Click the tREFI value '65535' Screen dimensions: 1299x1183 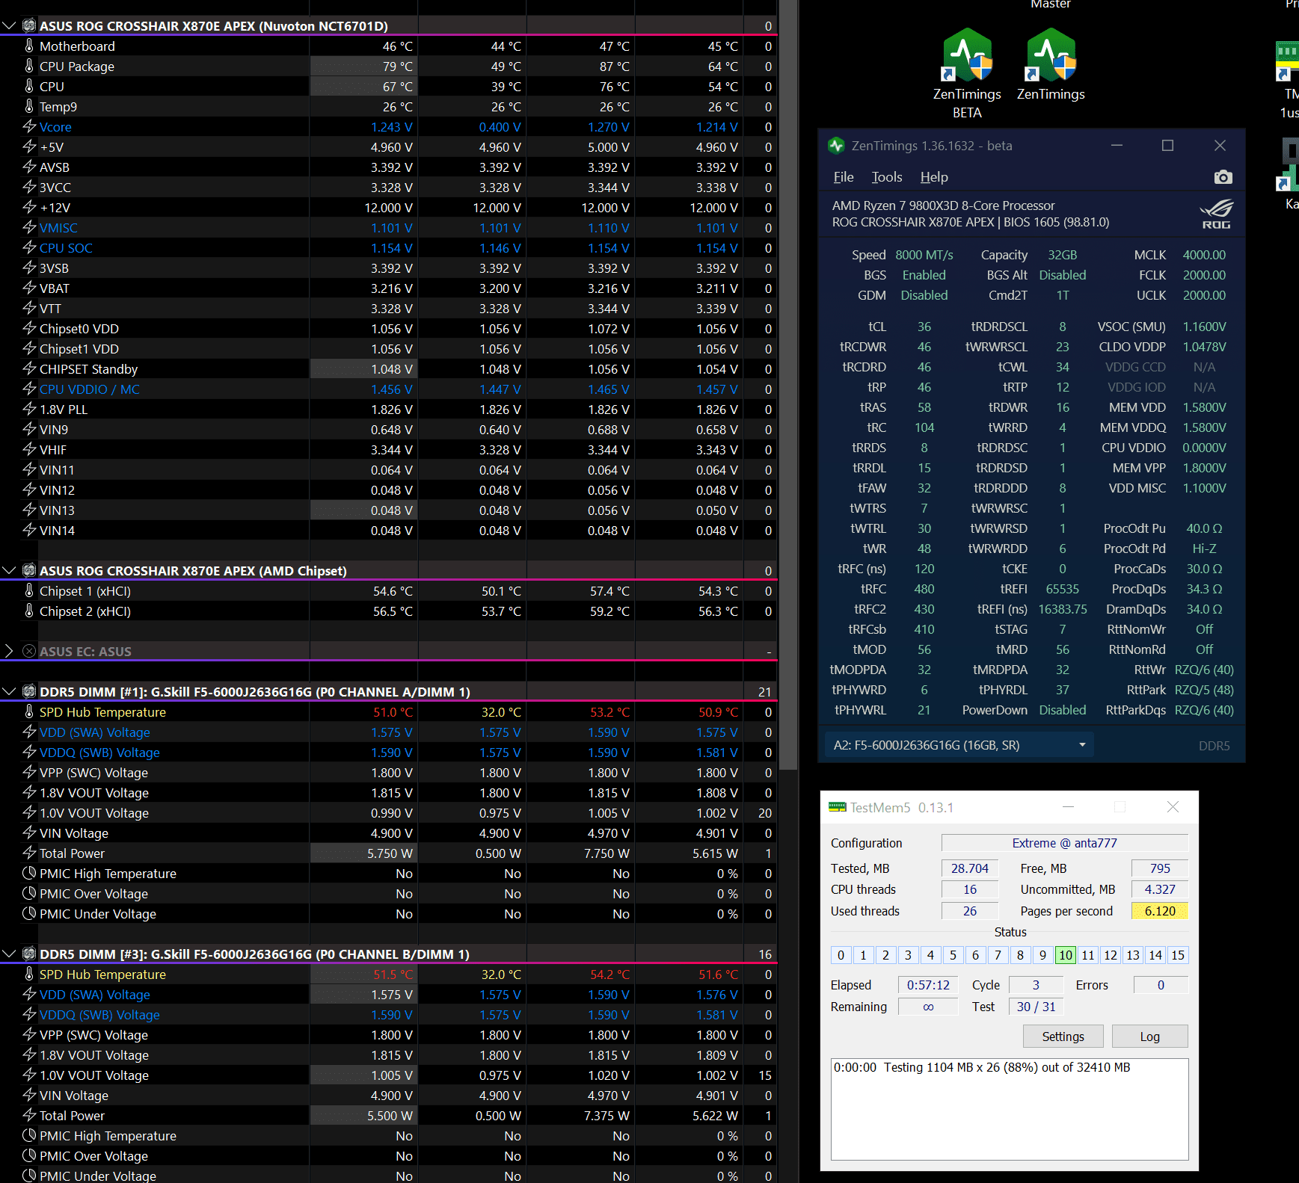[1063, 589]
